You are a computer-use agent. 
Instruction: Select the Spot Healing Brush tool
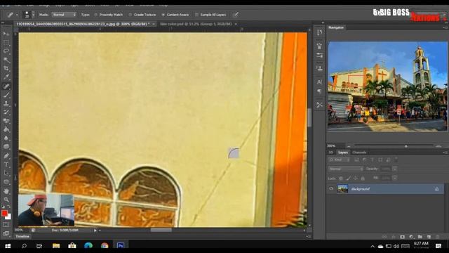[6, 86]
